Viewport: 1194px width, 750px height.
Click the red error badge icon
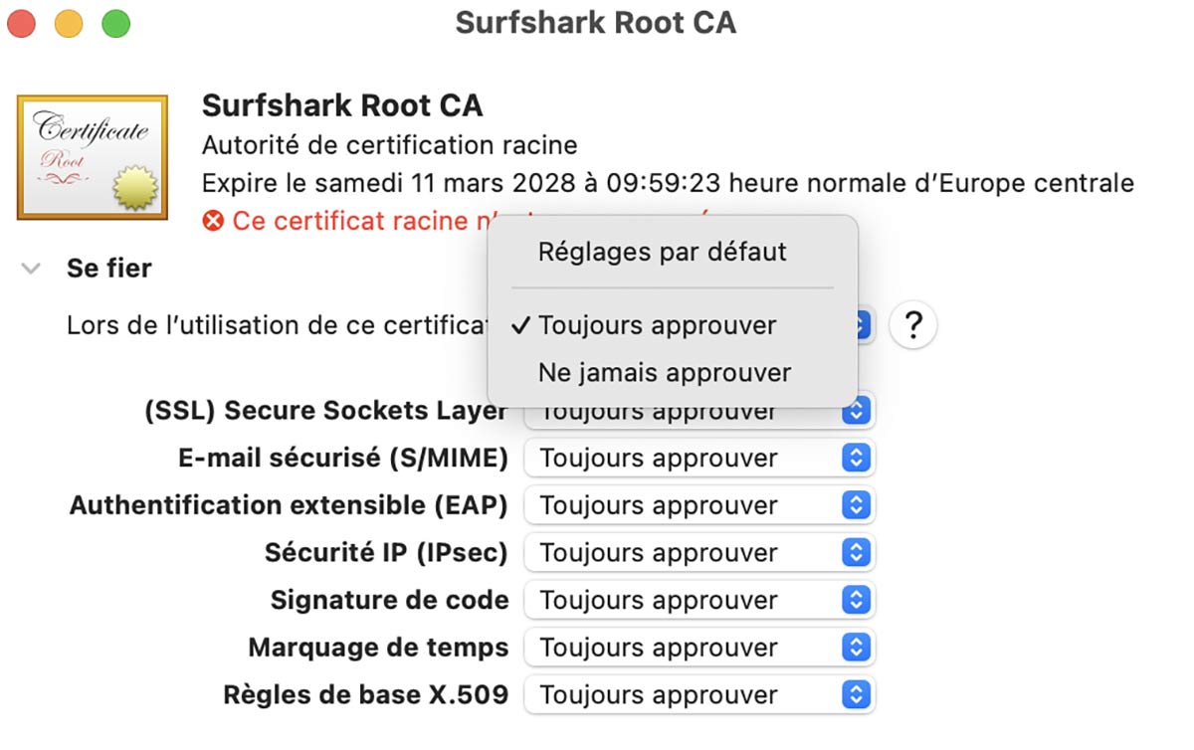tap(212, 221)
